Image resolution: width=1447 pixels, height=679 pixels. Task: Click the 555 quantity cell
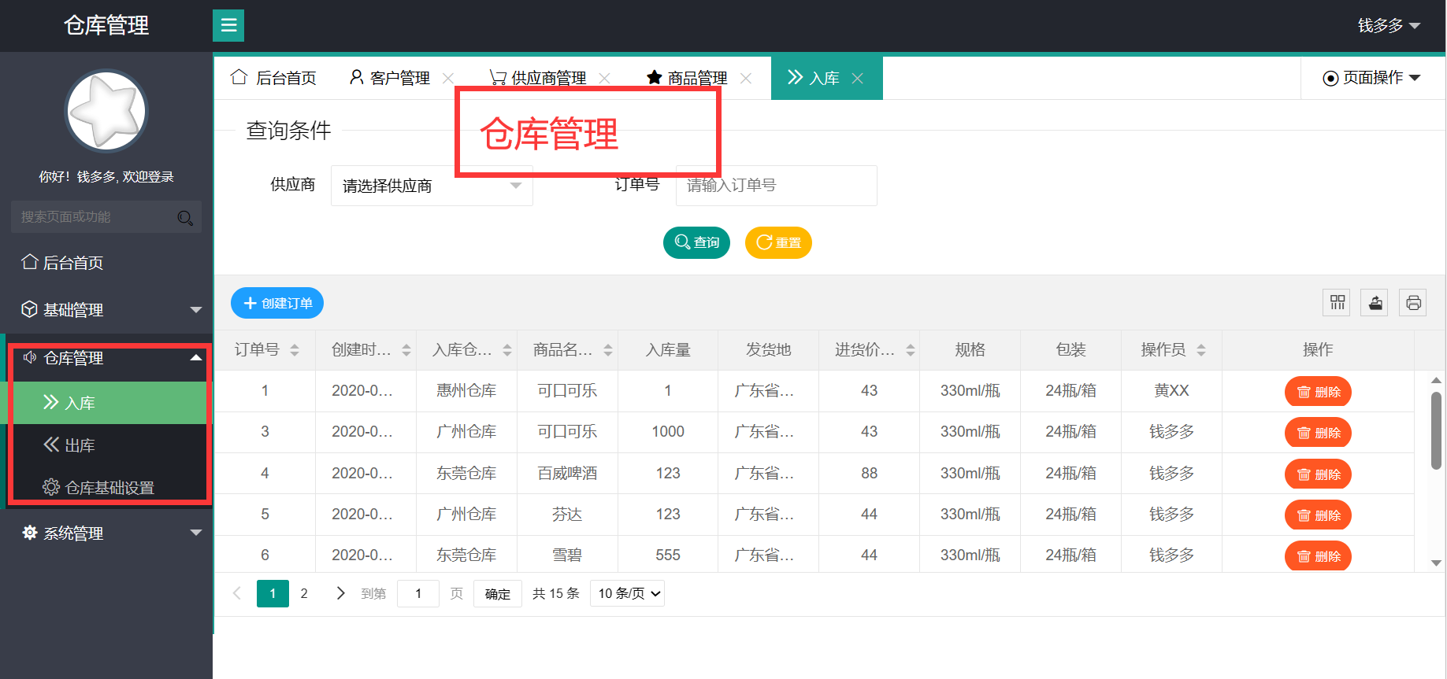pyautogui.click(x=668, y=555)
